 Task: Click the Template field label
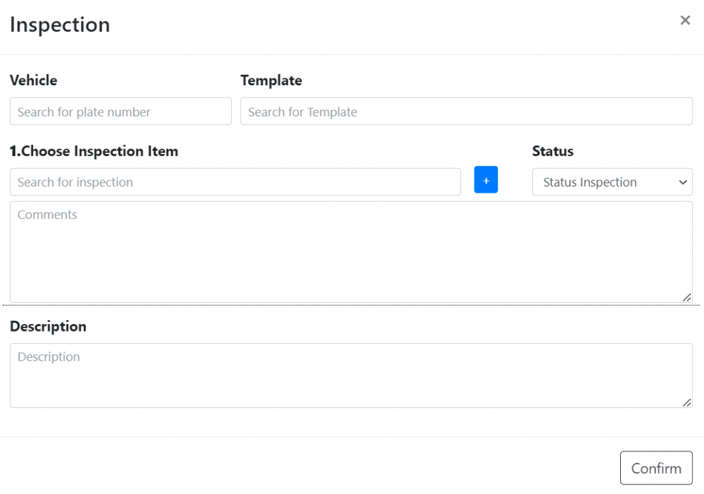pyautogui.click(x=271, y=80)
